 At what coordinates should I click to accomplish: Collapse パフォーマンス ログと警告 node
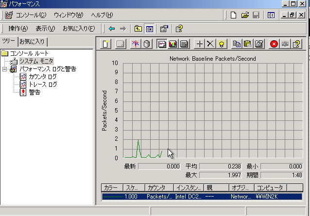4,69
